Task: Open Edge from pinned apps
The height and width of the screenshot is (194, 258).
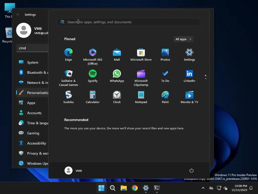Action: 69,55
